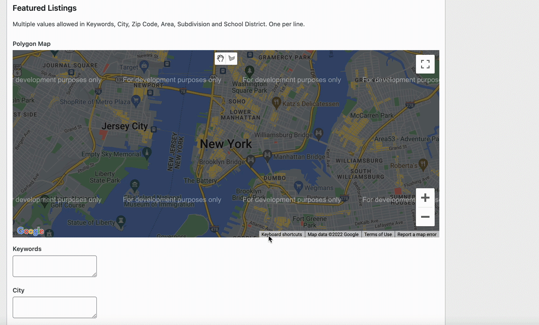Click The Battery label on map
539x325 pixels.
(200, 181)
